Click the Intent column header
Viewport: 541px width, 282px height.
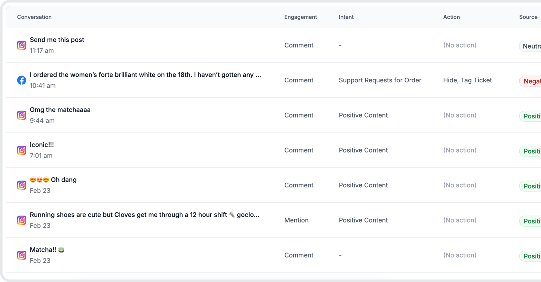346,17
